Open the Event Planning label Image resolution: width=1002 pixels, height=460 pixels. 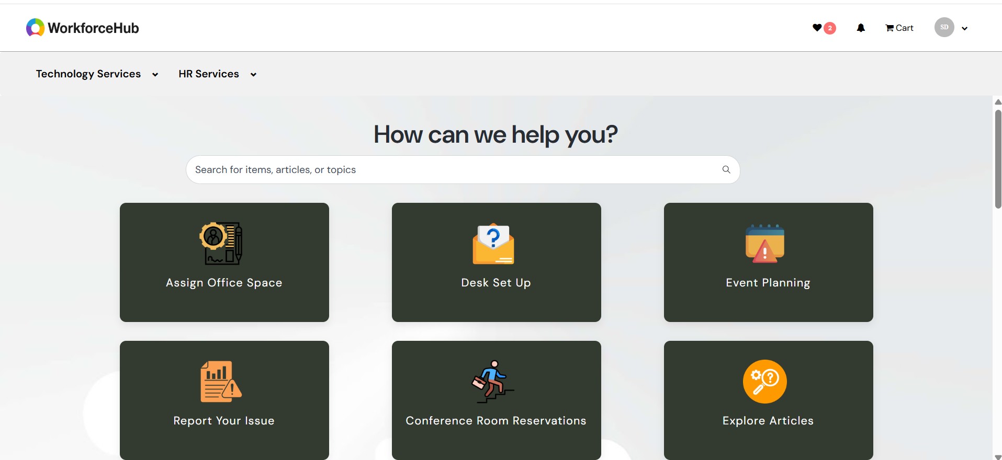tap(768, 283)
